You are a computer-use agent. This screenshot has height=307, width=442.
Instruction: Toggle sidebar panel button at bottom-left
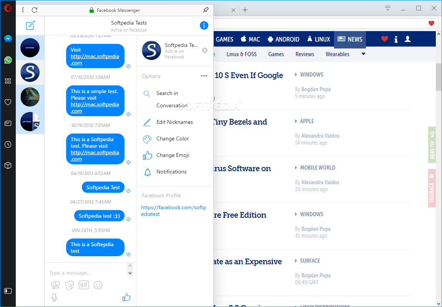click(x=8, y=290)
